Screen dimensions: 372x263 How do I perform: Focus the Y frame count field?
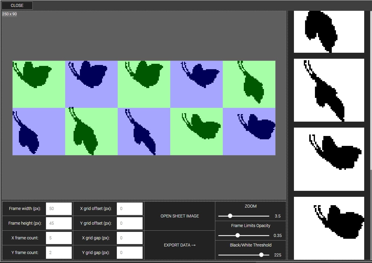[x=59, y=253]
